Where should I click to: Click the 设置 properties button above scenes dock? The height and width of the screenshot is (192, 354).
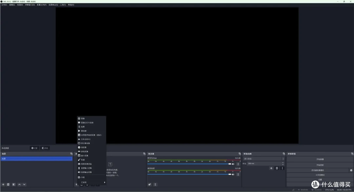[x=34, y=148]
